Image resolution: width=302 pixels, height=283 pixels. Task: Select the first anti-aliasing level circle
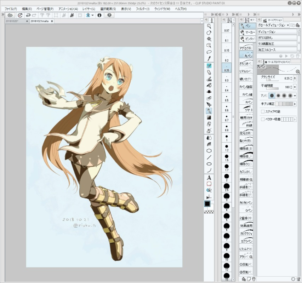click(x=272, y=96)
